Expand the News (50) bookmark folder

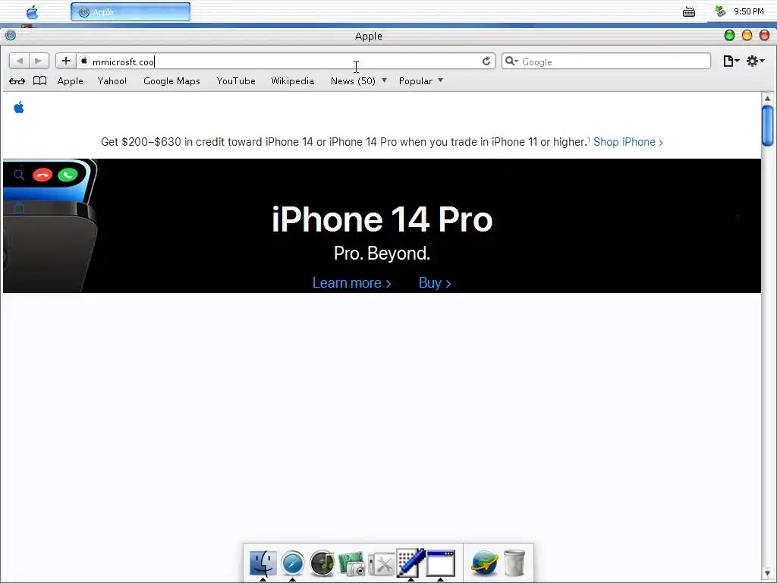coord(358,80)
